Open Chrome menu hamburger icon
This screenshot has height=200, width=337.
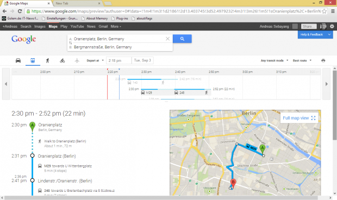[333, 11]
